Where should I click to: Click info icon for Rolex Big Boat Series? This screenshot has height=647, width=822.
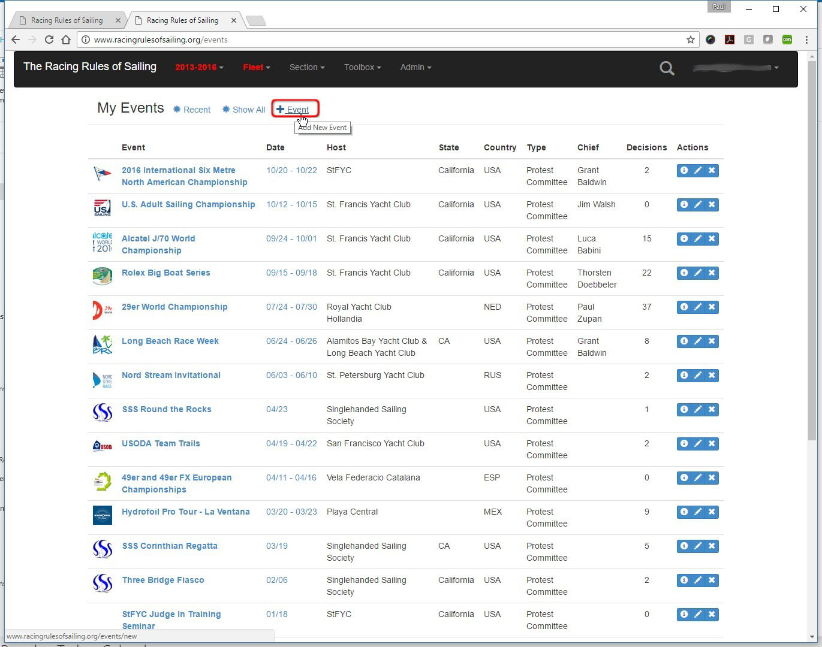(x=684, y=273)
